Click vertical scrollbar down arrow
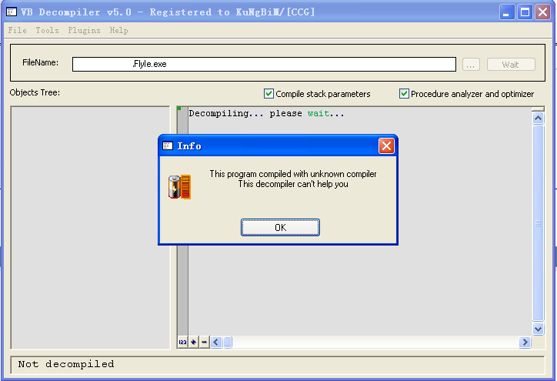The height and width of the screenshot is (381, 557). point(539,329)
